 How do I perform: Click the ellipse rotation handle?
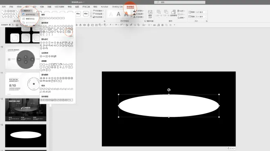(x=169, y=90)
